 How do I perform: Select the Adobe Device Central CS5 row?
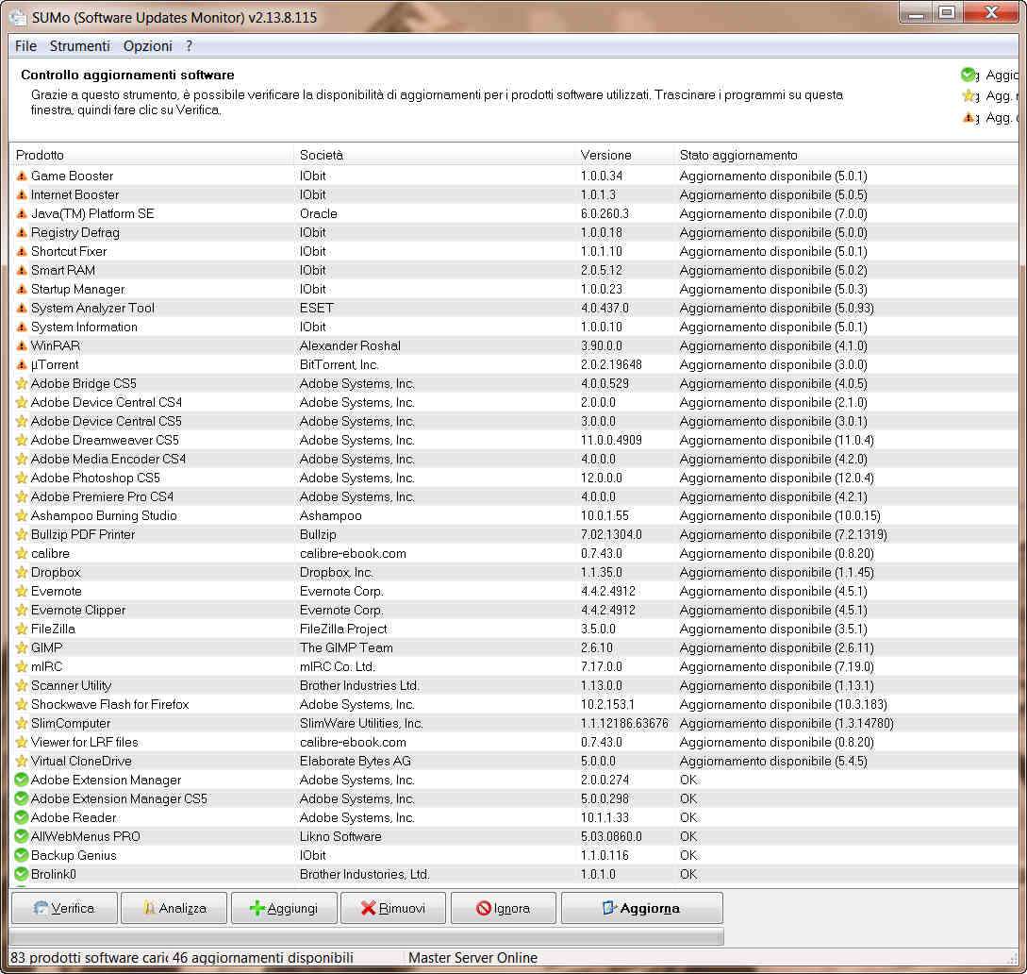coord(514,422)
